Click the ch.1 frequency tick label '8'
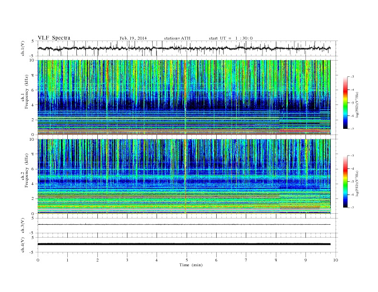Screen dimensions: 378x292 coord(33,75)
